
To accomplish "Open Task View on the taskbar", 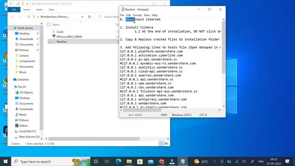I will point(107,161).
